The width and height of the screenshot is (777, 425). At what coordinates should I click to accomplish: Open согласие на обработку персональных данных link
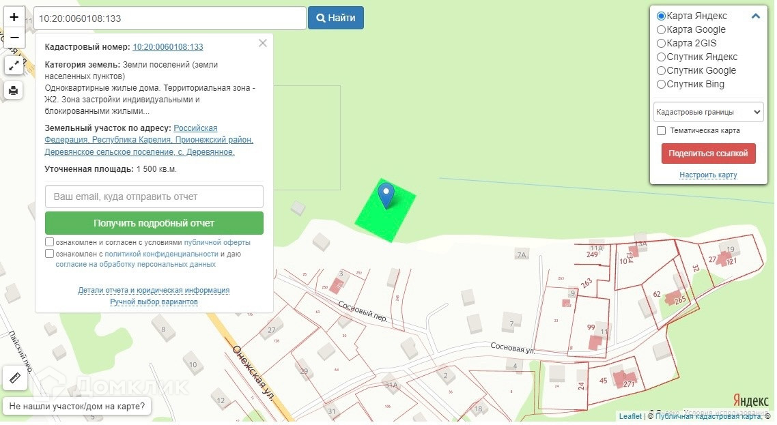(135, 265)
